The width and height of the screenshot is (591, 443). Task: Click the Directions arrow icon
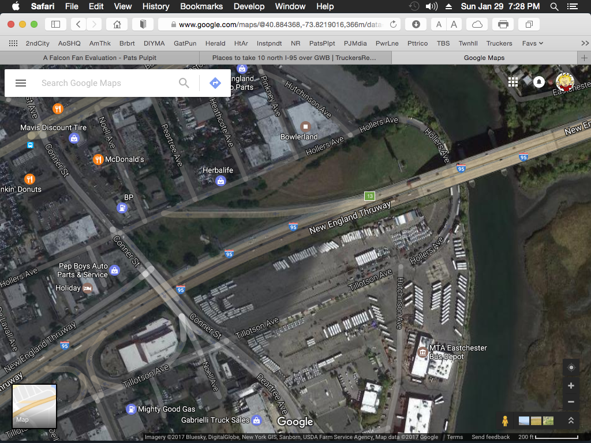[x=215, y=83]
